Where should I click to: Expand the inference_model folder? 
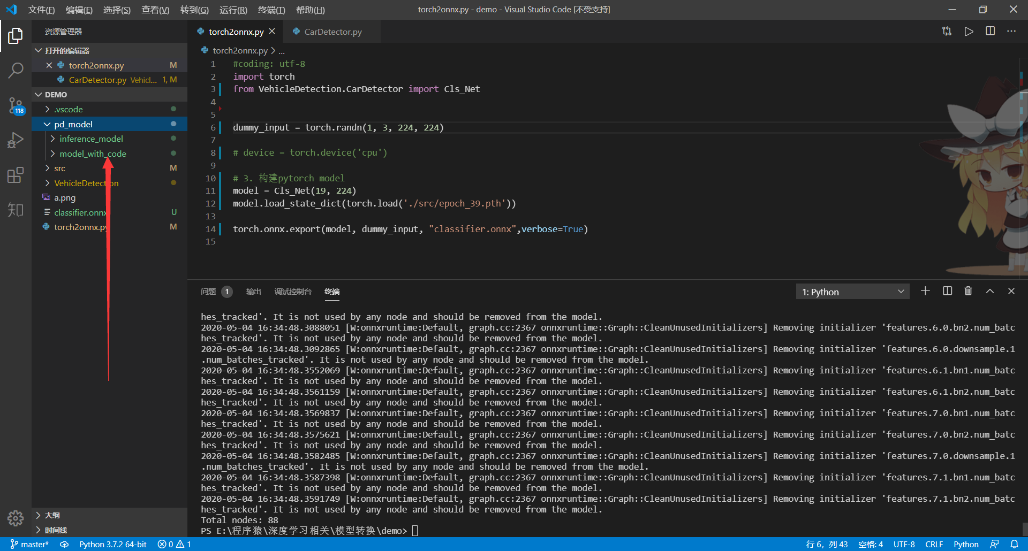pos(109,139)
